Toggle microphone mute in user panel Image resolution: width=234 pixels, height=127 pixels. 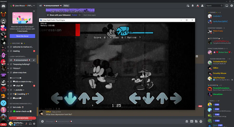point(26,124)
